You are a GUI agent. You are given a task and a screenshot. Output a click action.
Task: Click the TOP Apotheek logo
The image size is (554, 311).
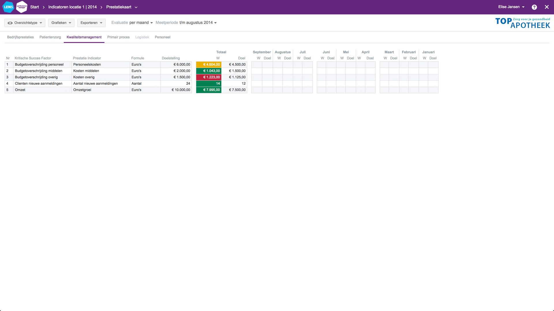click(x=523, y=23)
